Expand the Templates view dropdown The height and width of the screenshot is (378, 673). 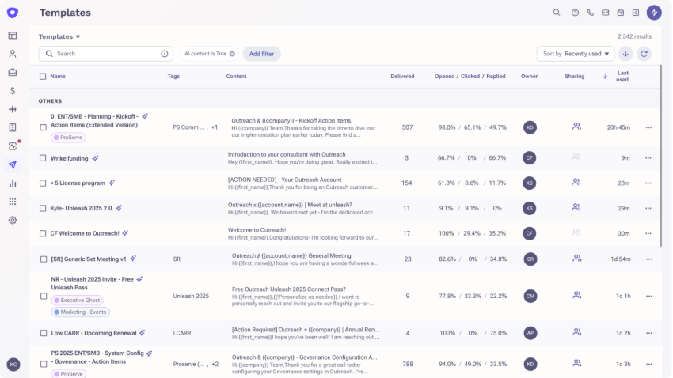click(x=59, y=36)
